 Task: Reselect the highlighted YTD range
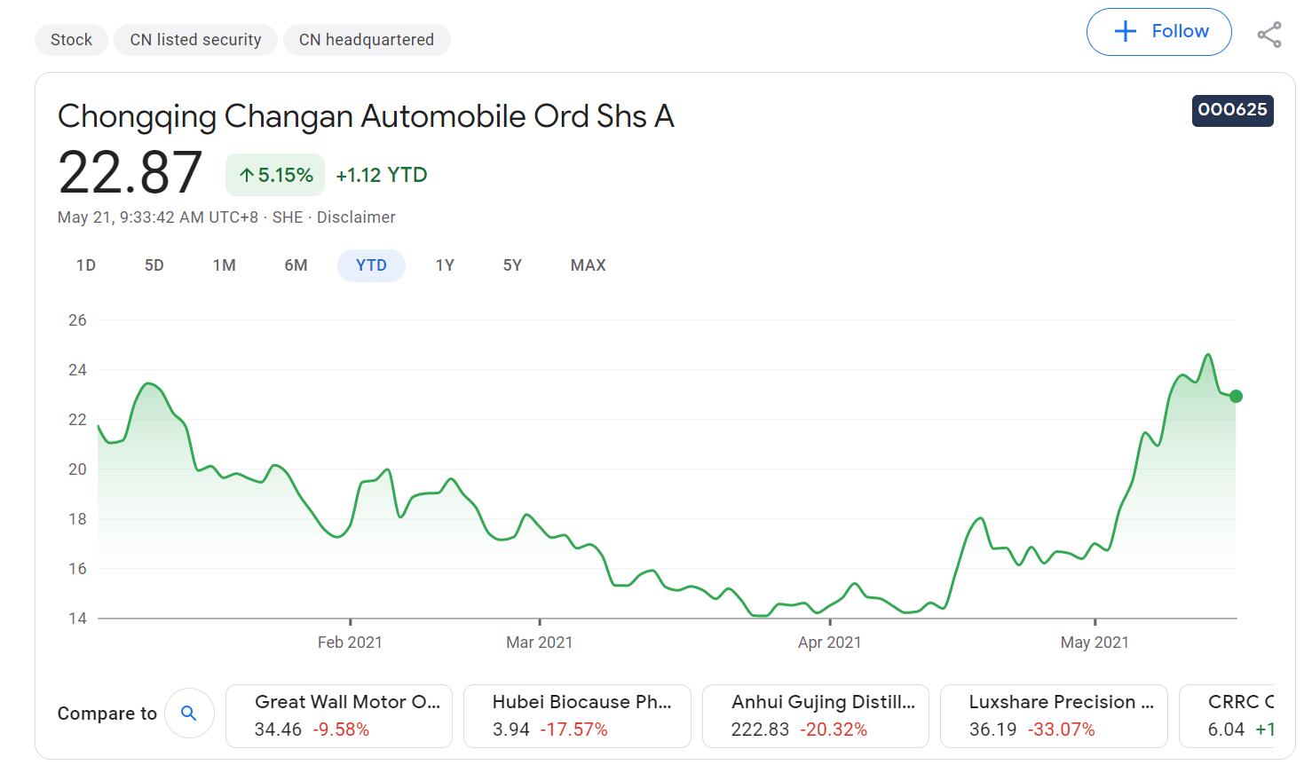point(371,264)
